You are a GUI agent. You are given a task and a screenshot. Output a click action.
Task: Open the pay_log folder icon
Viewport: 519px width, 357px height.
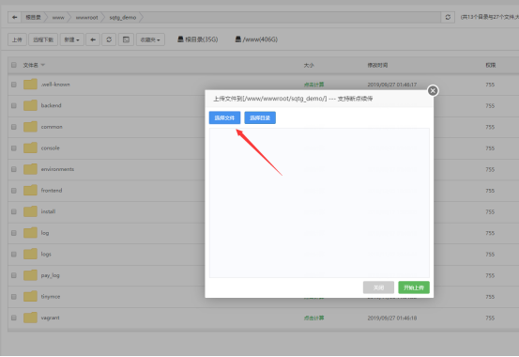point(30,275)
